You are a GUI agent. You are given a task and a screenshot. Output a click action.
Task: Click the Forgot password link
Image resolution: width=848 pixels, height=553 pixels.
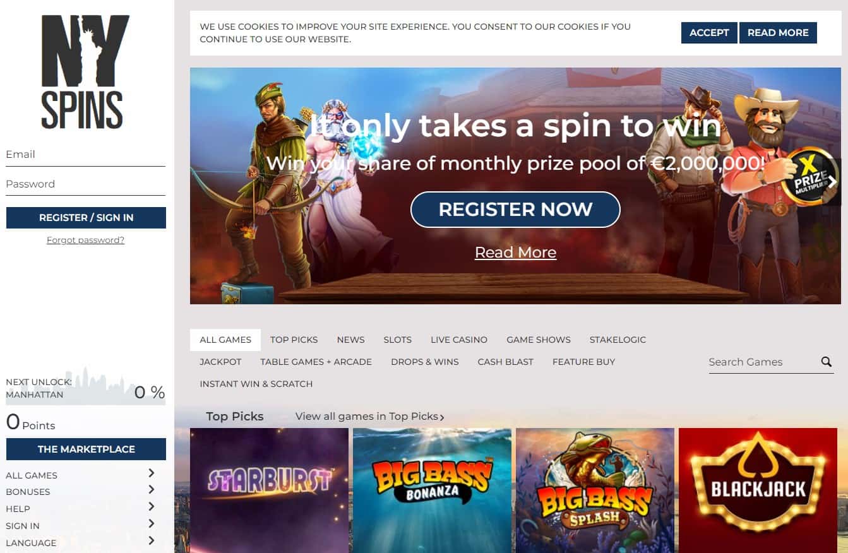pos(85,240)
